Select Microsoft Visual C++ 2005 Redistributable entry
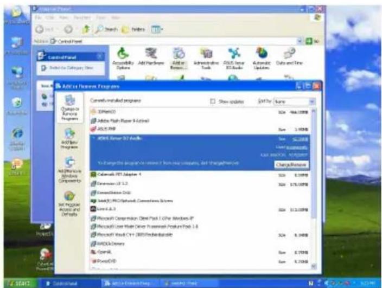 [200, 235]
